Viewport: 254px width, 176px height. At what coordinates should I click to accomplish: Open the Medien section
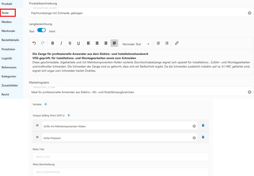point(7,22)
